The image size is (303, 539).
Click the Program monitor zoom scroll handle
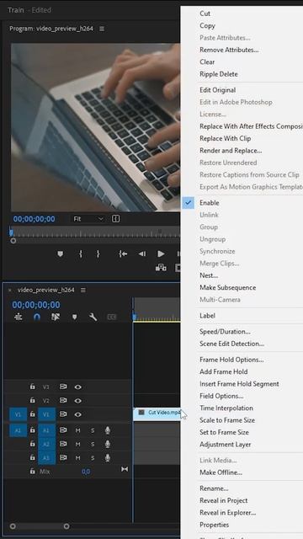coord(13,241)
